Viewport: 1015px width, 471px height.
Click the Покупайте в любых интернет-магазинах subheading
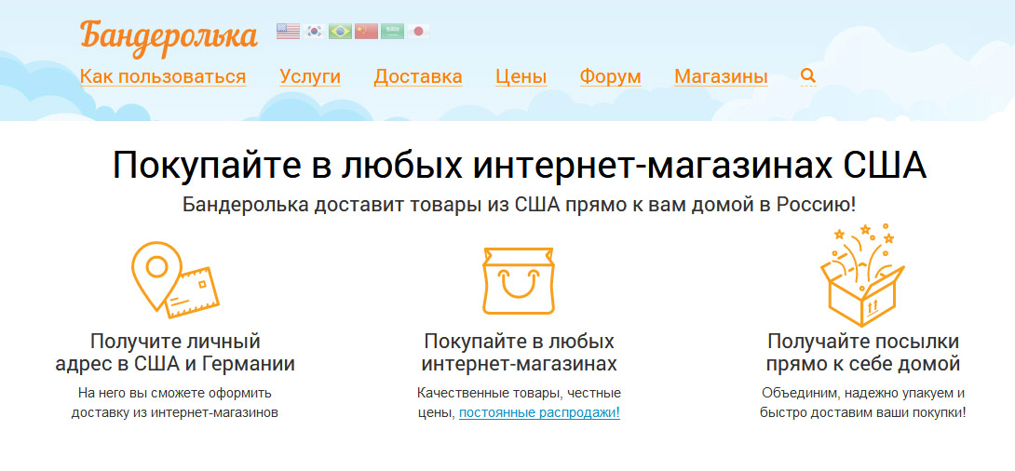coord(520,353)
